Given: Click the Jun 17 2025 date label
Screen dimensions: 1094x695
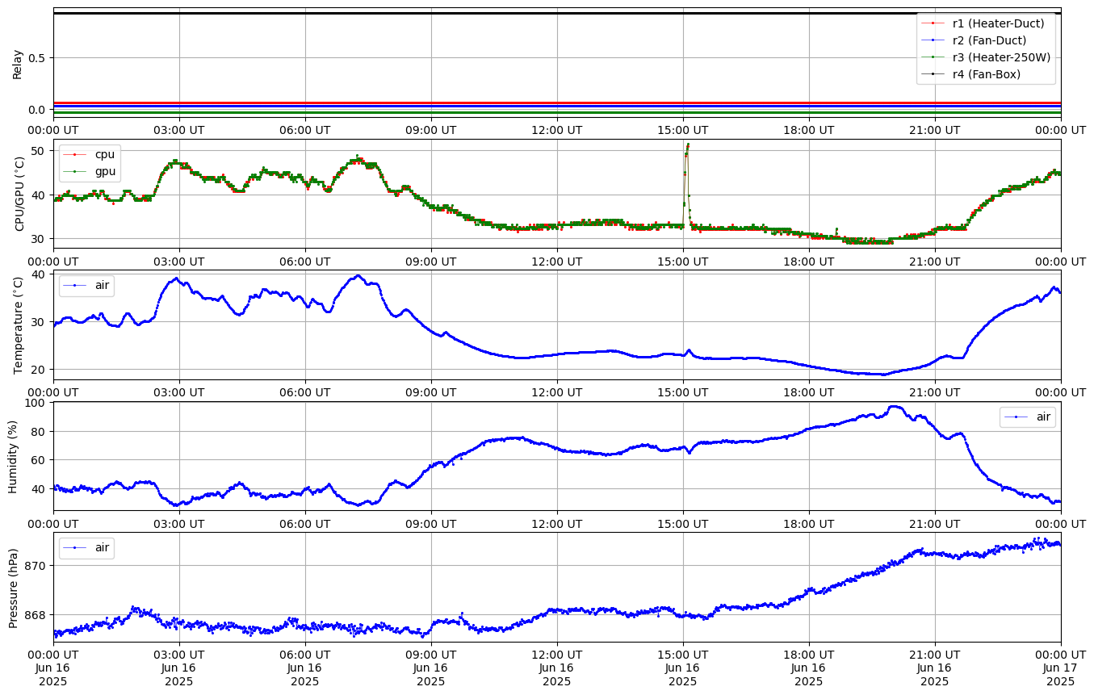Looking at the screenshot, I should tap(1061, 674).
